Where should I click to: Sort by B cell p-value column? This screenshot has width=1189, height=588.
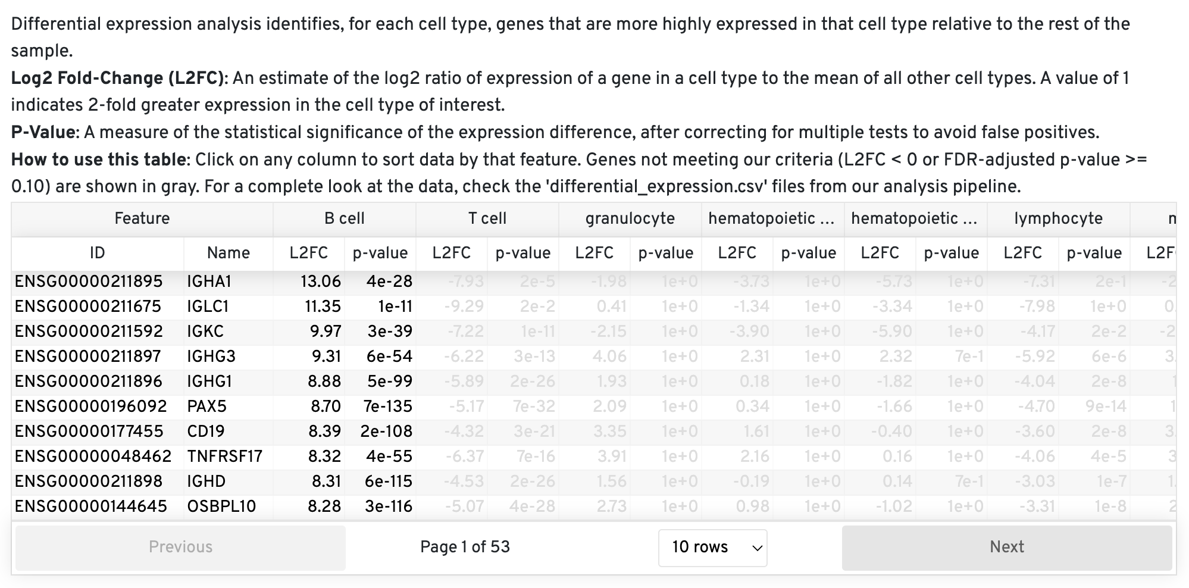381,253
